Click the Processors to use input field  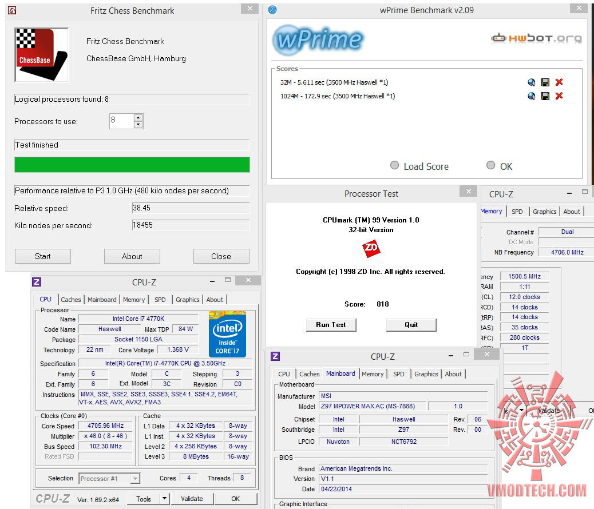121,121
